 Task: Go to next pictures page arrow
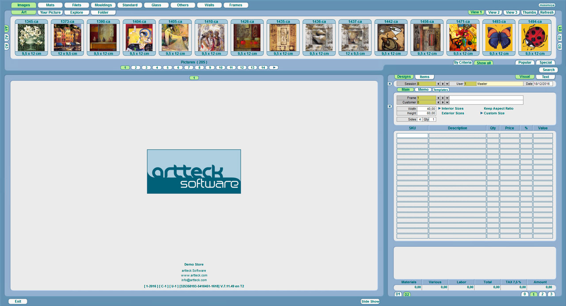click(x=274, y=68)
